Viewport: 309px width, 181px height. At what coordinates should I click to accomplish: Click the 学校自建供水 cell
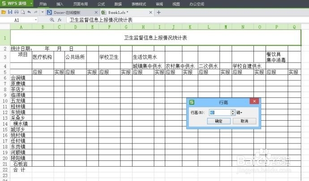coord(243,66)
